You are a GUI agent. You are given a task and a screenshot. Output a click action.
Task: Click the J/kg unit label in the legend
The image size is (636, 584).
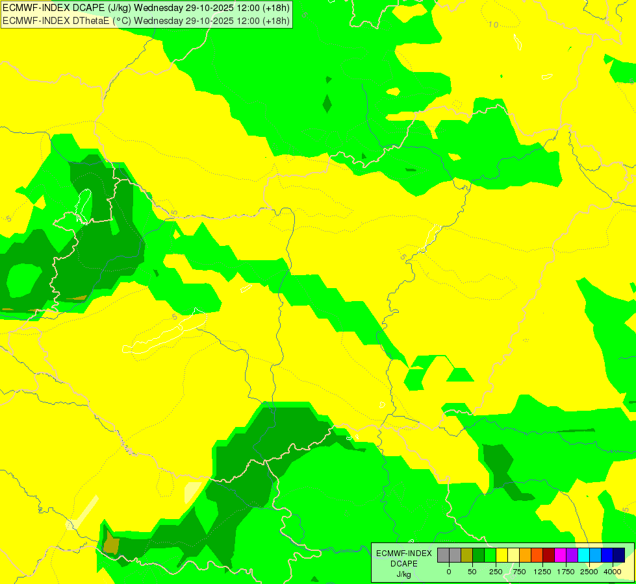[403, 574]
